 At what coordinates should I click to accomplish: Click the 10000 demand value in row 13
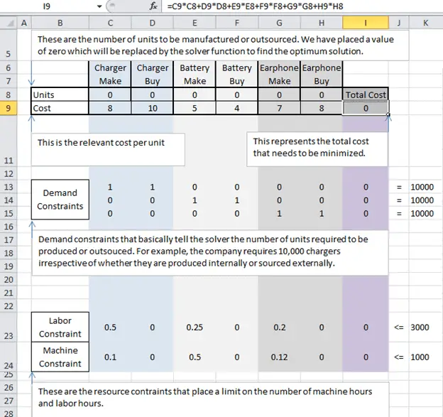coord(422,187)
